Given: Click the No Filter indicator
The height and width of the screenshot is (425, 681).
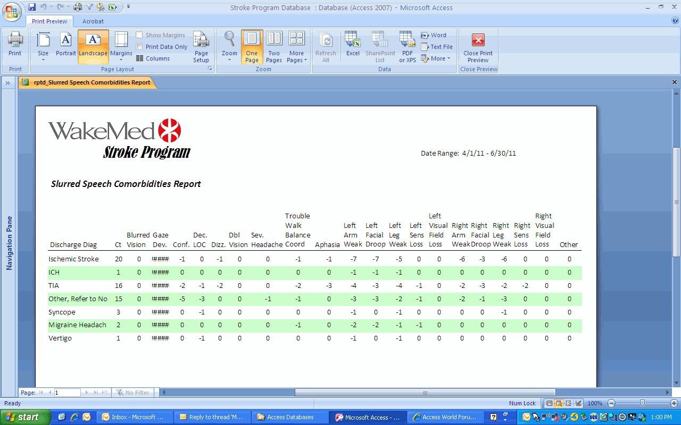Looking at the screenshot, I should tap(133, 393).
